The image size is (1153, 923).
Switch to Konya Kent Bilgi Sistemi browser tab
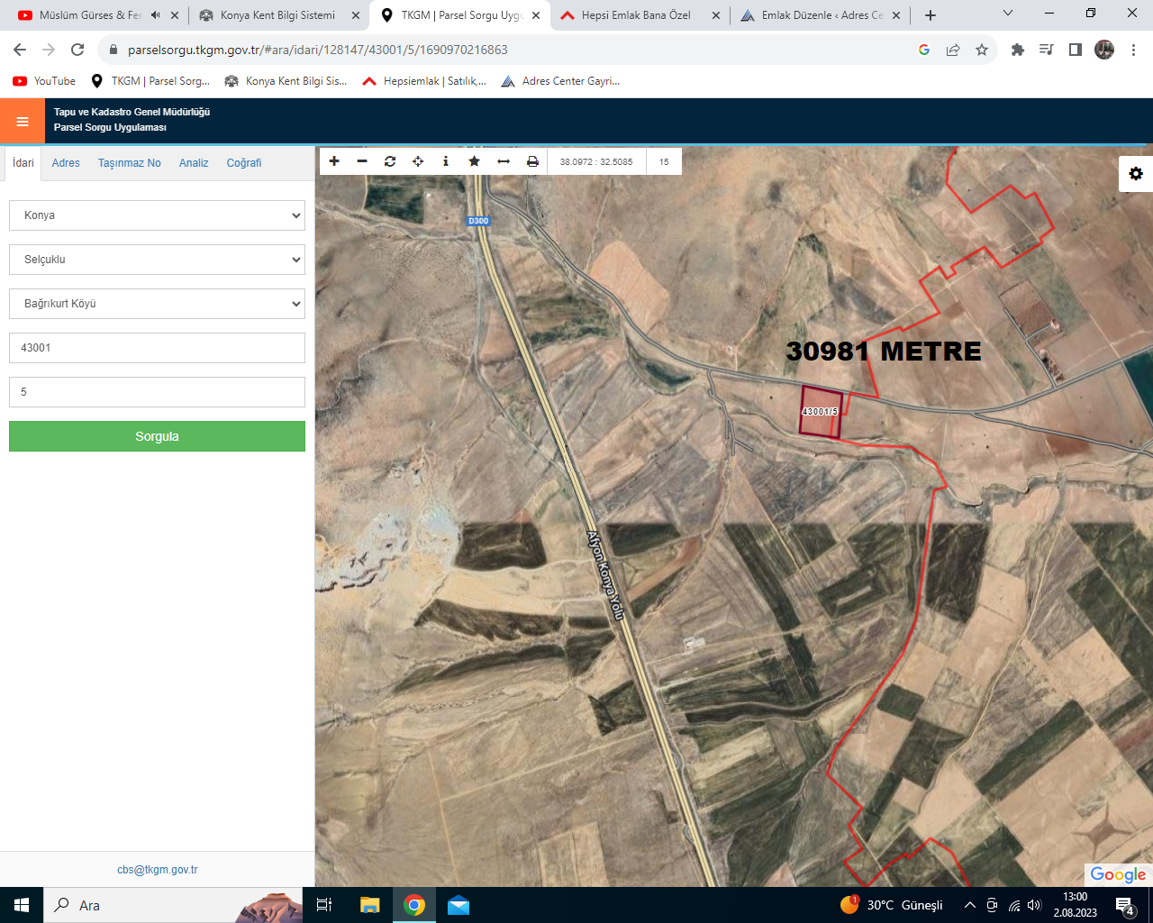(x=277, y=15)
